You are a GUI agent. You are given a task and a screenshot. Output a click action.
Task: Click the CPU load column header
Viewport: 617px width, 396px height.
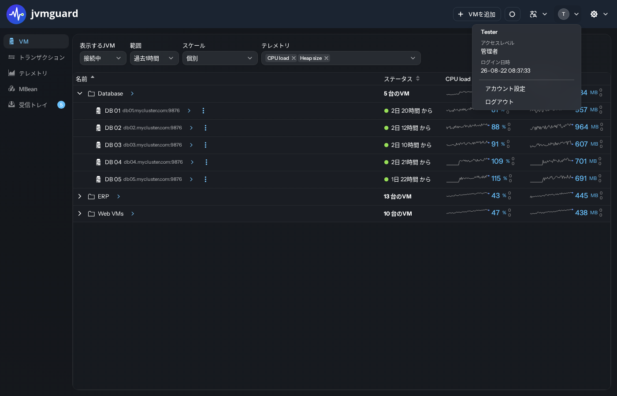click(458, 79)
